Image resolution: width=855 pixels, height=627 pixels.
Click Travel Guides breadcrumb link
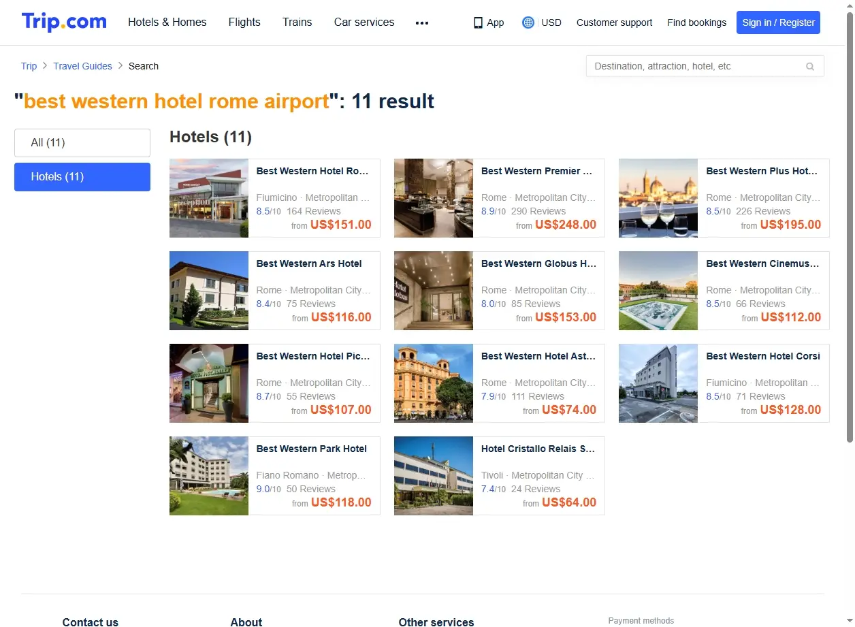(82, 66)
